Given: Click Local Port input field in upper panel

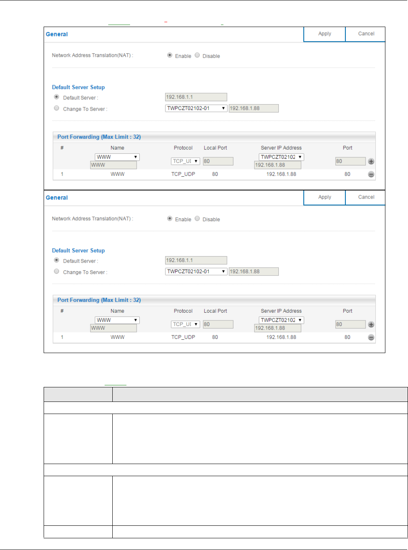Looking at the screenshot, I should 218,161.
